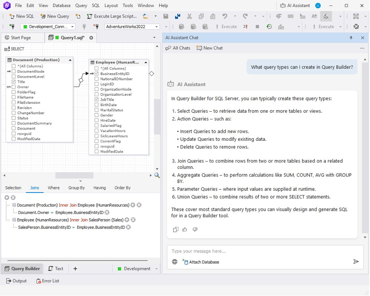This screenshot has height=296, width=370.
Task: Open the AdventureWorks2022 database dropdown
Action: (x=157, y=27)
